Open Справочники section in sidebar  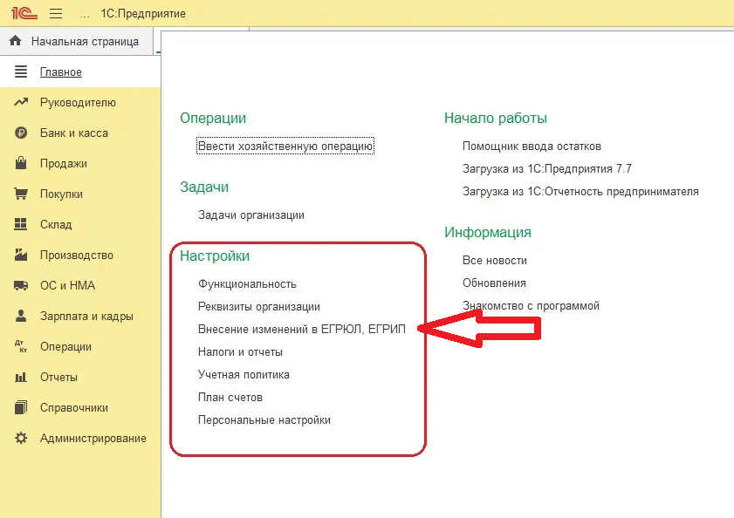(74, 408)
